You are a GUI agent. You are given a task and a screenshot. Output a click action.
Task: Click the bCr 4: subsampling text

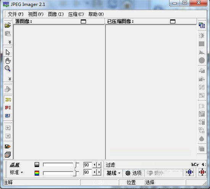coord(199,165)
